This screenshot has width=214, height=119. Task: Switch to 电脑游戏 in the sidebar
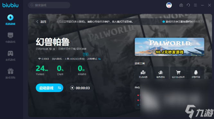click(10, 38)
